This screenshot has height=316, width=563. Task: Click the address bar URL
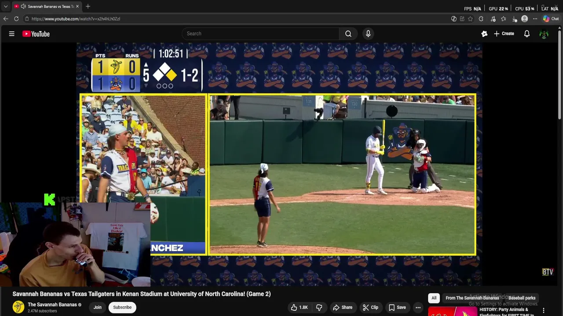pyautogui.click(x=76, y=19)
